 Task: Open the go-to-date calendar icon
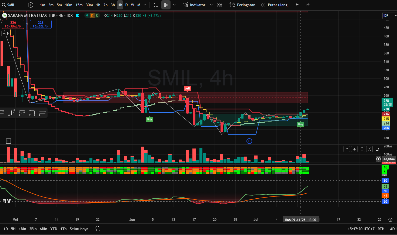(98, 229)
